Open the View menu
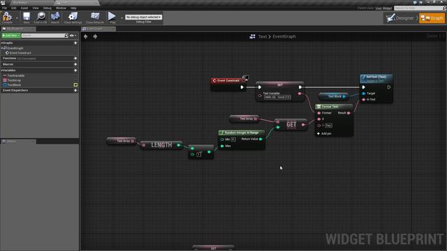 tap(36, 8)
